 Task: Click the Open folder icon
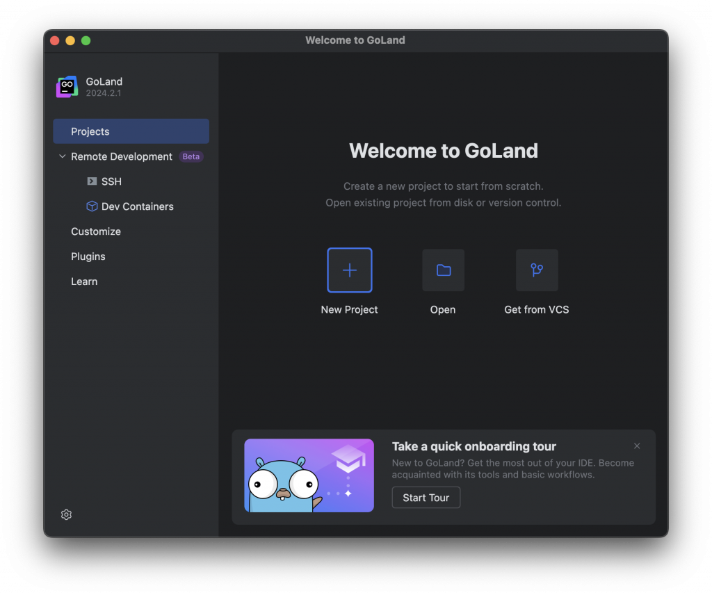tap(443, 270)
